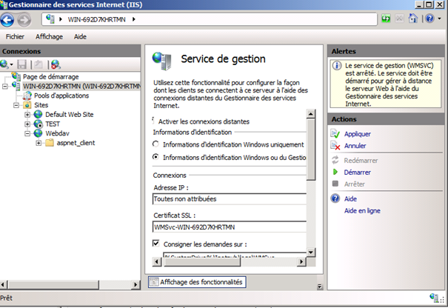448x308 pixels.
Task: Click the Back navigation arrow
Action: (x=9, y=17)
